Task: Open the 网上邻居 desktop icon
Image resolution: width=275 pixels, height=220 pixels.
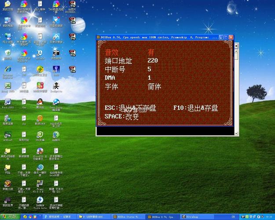Action: point(8,38)
